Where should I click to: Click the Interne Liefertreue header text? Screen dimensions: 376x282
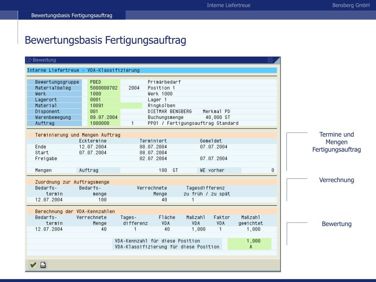coord(228,5)
